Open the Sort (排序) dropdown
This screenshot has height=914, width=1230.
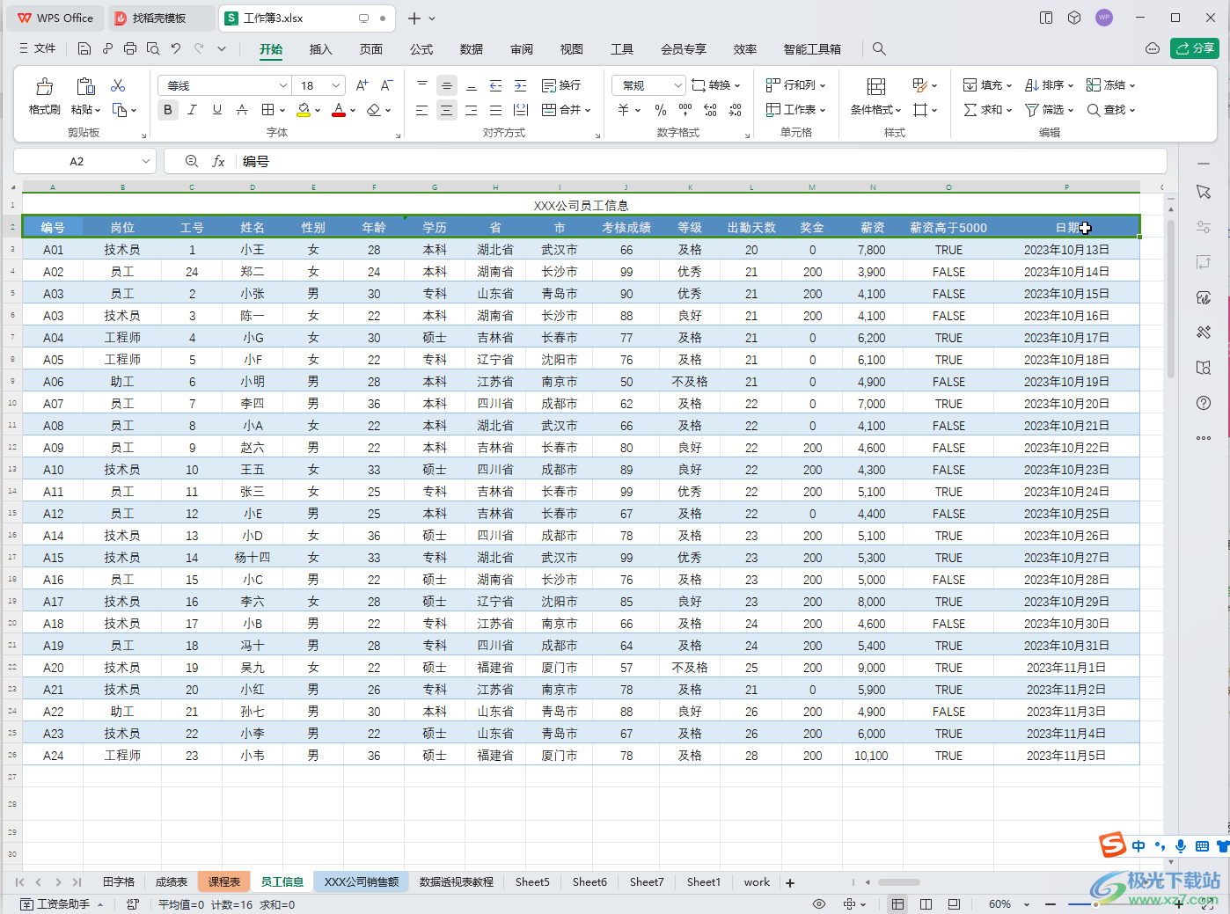coord(1049,85)
